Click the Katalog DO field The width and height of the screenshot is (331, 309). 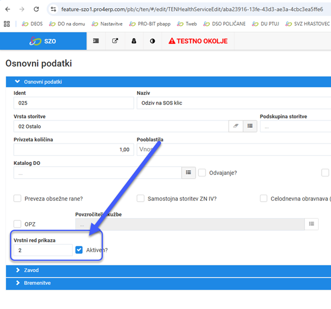97,173
